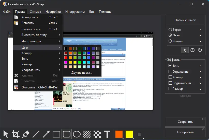Choose Копировать Ctrl+C menu entry
Image resolution: width=209 pixels, height=140 pixels.
tap(38, 17)
